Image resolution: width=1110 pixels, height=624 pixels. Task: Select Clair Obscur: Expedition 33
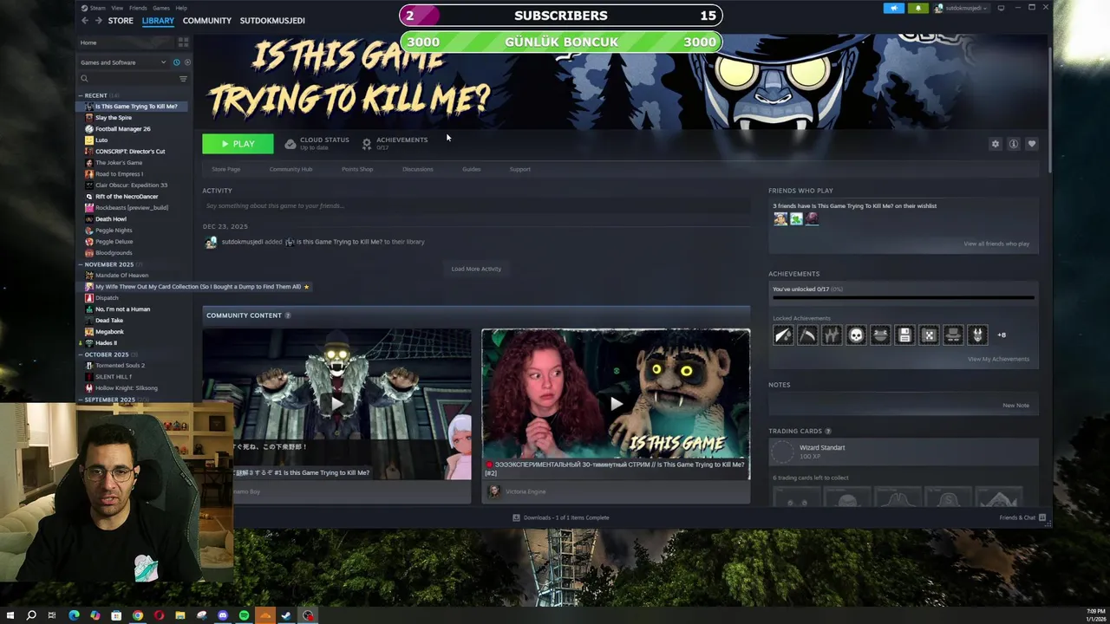pos(131,185)
